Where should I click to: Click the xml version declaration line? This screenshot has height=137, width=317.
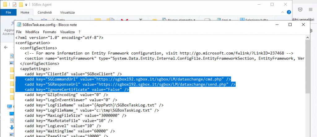(59, 38)
